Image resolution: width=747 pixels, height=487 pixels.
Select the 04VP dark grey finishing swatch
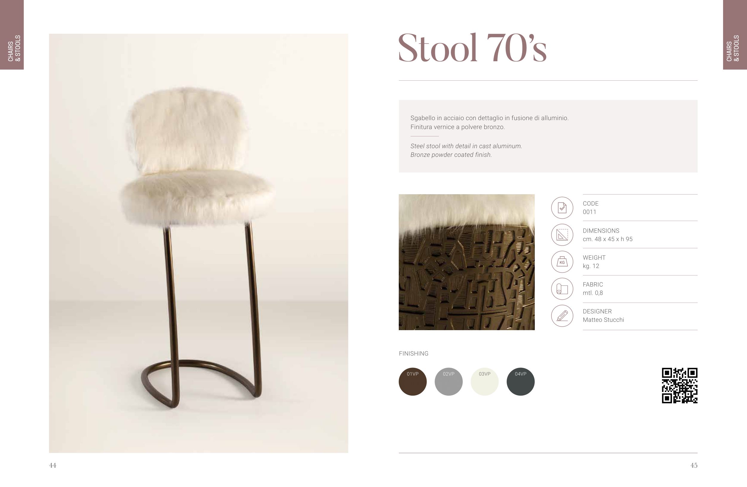520,382
